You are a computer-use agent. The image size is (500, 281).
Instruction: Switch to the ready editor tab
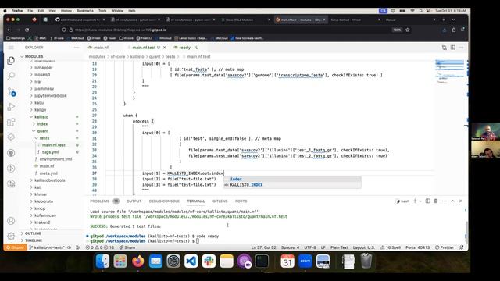click(184, 48)
